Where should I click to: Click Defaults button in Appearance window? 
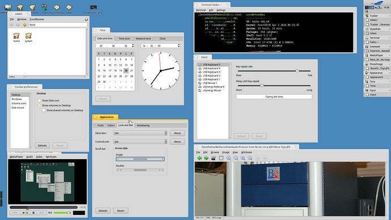pos(103,210)
